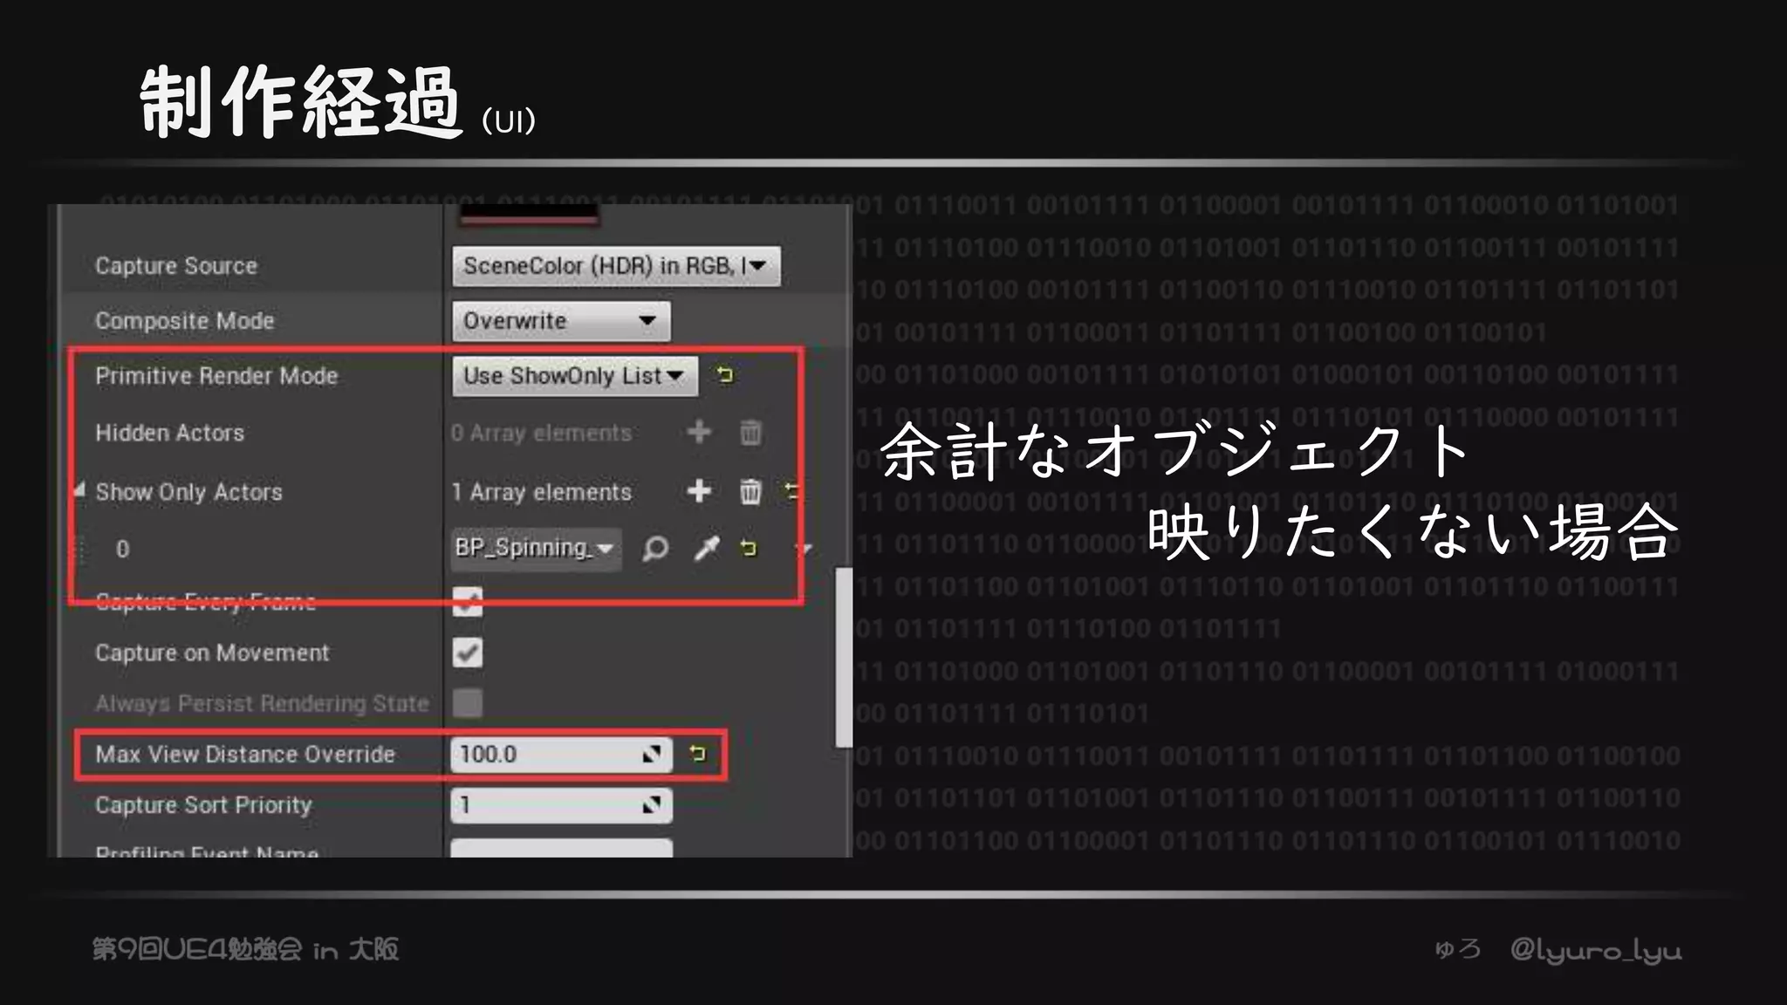Click the Primitive Render Mode label
The width and height of the screenshot is (1787, 1005).
[216, 376]
